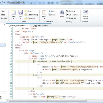The width and height of the screenshot is (103, 103).
Task: Click the Register link code on line 20
Action: point(72,80)
